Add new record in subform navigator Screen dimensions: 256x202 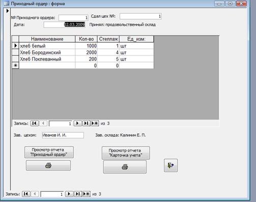tap(95, 123)
